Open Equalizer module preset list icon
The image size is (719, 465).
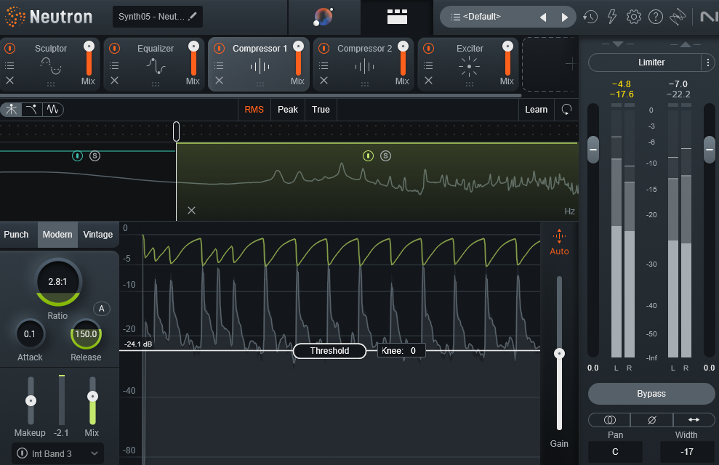coord(114,65)
